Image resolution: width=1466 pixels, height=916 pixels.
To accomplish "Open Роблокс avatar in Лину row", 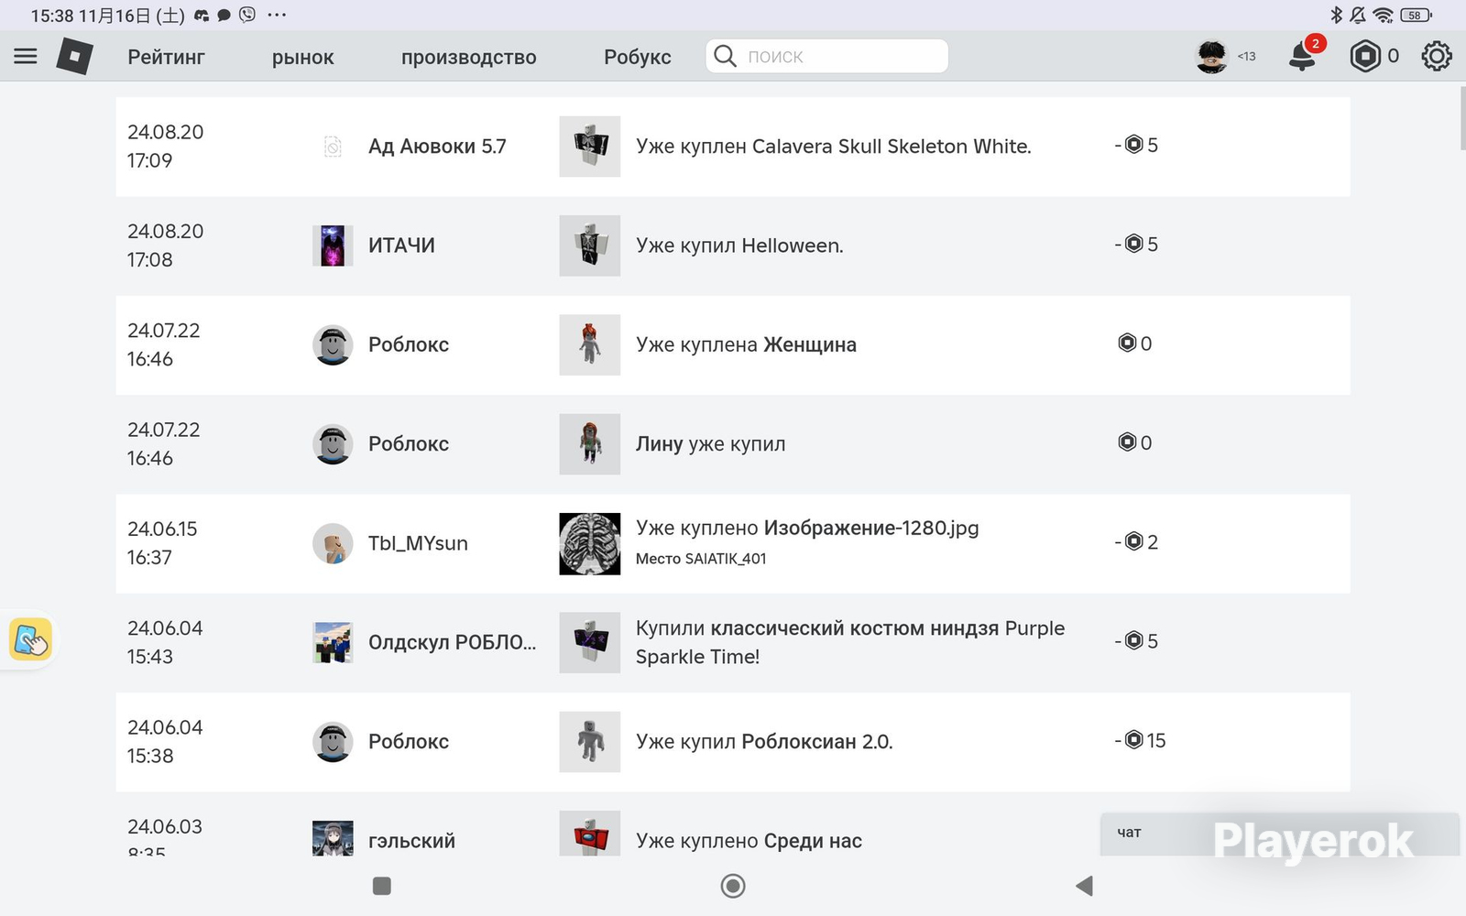I will [333, 444].
